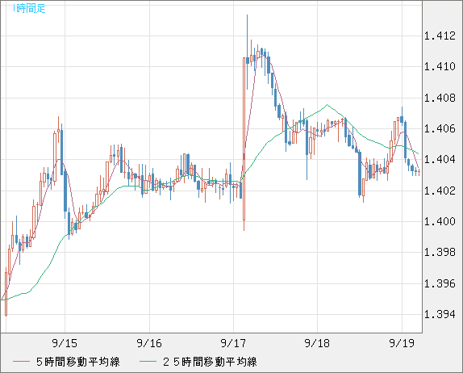Click the last candlestick on 9/19
The image size is (463, 373).
[419, 171]
